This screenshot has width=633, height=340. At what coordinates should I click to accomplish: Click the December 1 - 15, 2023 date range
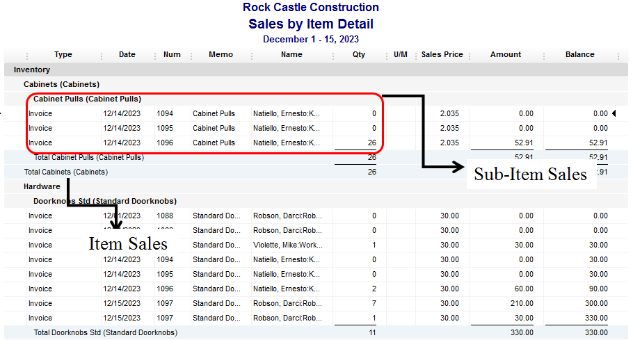[x=311, y=40]
